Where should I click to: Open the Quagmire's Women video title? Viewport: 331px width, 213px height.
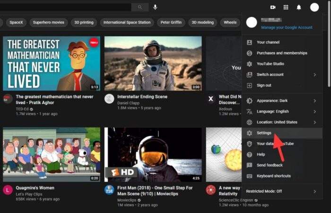(x=35, y=188)
